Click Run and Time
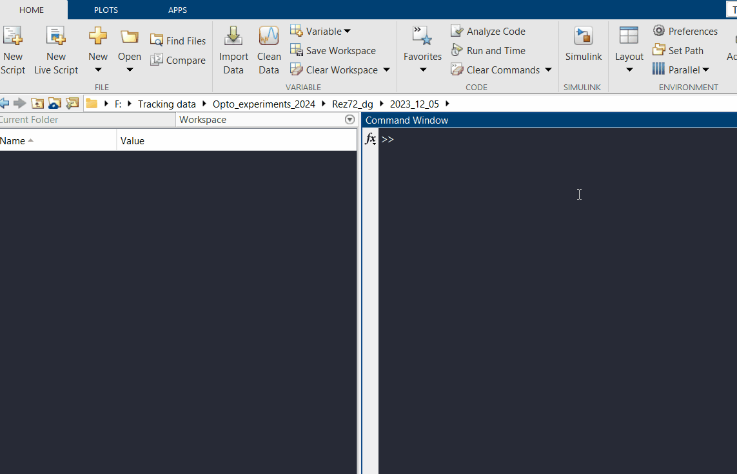The width and height of the screenshot is (737, 474). click(488, 50)
